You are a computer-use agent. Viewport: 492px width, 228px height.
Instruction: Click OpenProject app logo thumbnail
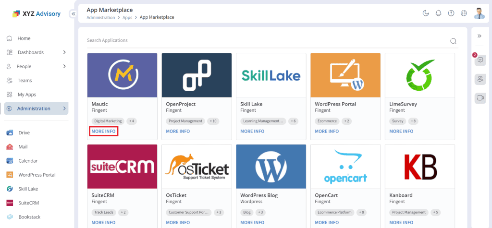[197, 75]
